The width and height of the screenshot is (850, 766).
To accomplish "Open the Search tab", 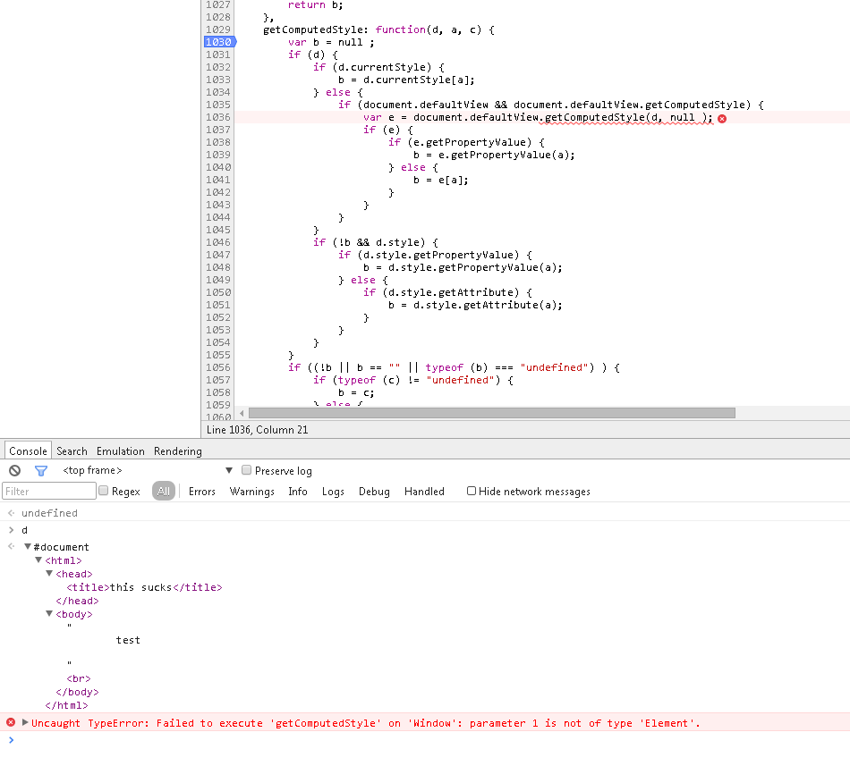I will (x=72, y=451).
